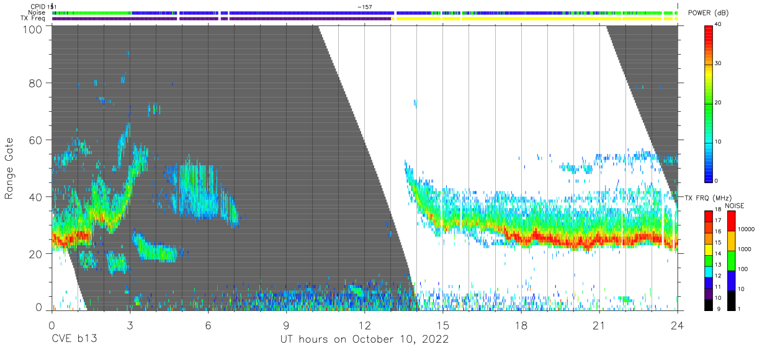The height and width of the screenshot is (352, 762).
Task: Click the "CPID 151" label
Action: pos(43,7)
